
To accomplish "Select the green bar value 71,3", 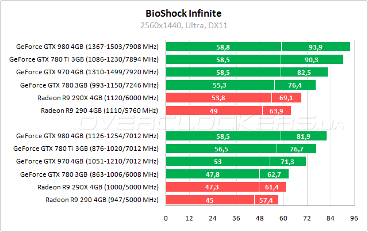I will [286, 162].
